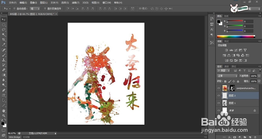
Task: Create a new layer button
Action: coord(250,137)
